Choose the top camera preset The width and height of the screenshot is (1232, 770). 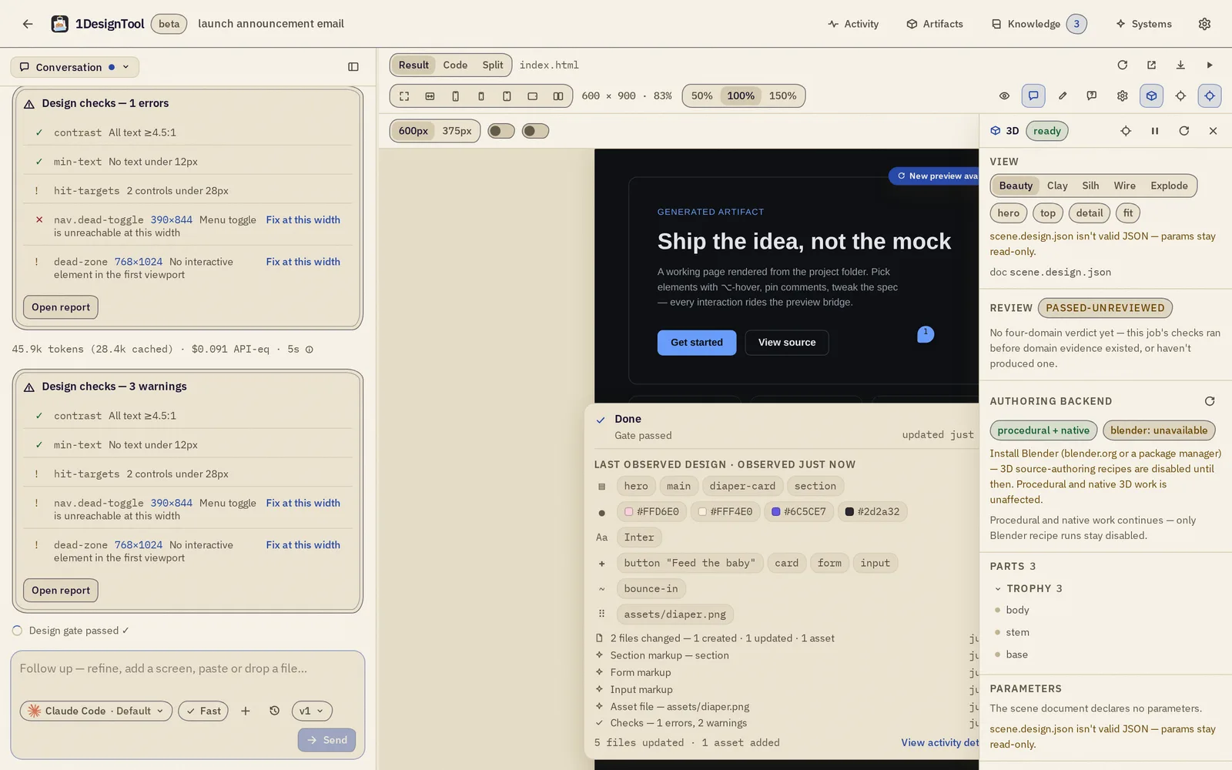1048,213
